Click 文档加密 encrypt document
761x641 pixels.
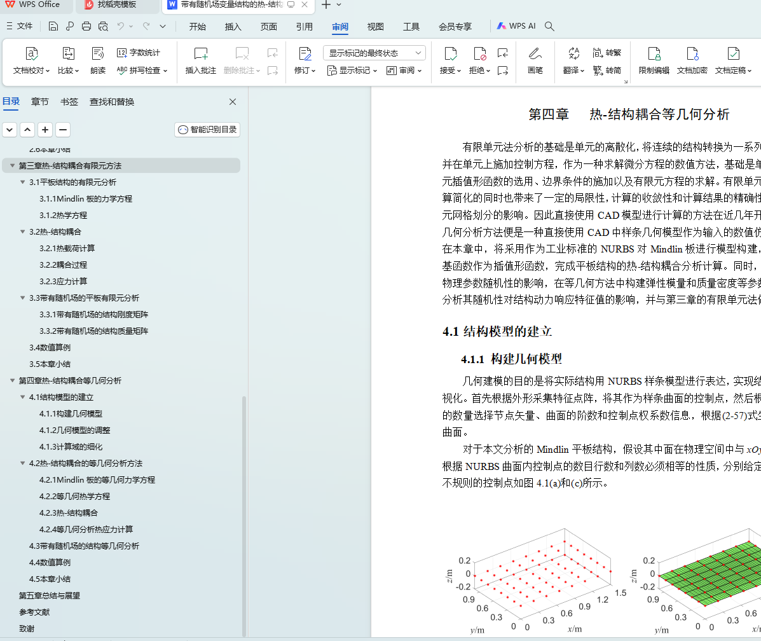pyautogui.click(x=692, y=60)
